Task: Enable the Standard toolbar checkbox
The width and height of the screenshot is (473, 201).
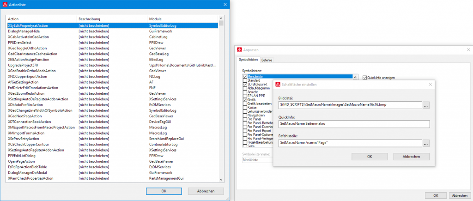Action: pyautogui.click(x=245, y=80)
